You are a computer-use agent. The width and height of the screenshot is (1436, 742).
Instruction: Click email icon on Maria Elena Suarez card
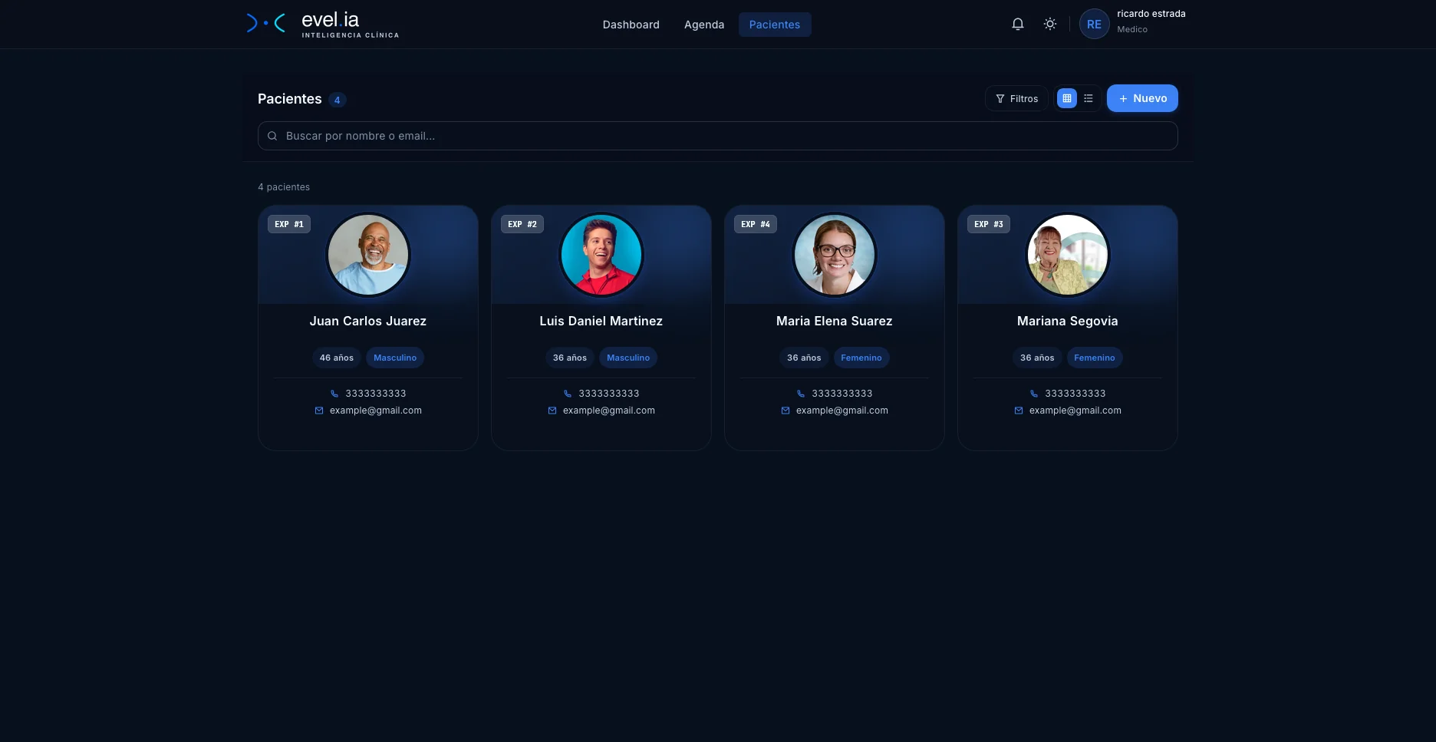tap(786, 411)
